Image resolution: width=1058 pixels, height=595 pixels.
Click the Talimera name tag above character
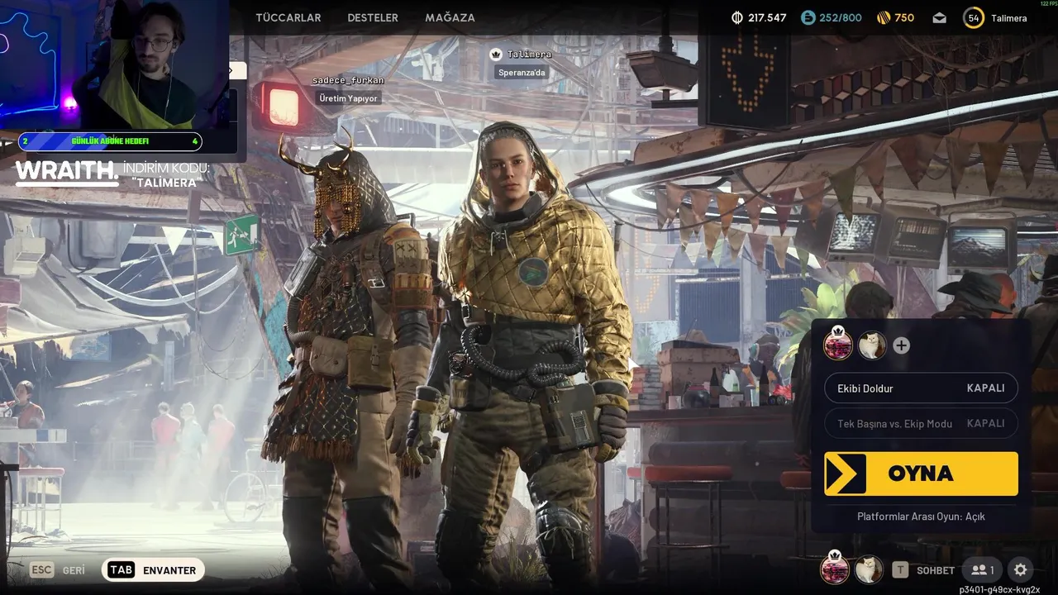(529, 55)
